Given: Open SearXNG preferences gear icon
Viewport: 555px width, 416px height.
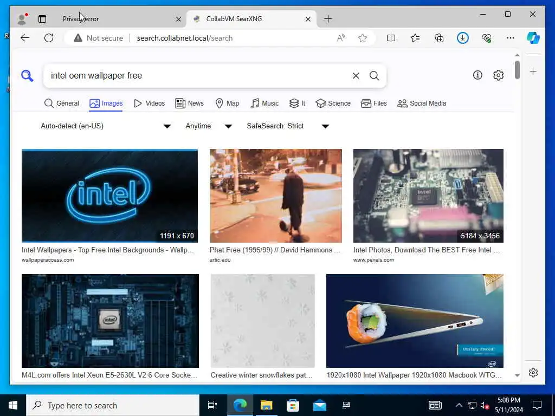Looking at the screenshot, I should (x=499, y=75).
